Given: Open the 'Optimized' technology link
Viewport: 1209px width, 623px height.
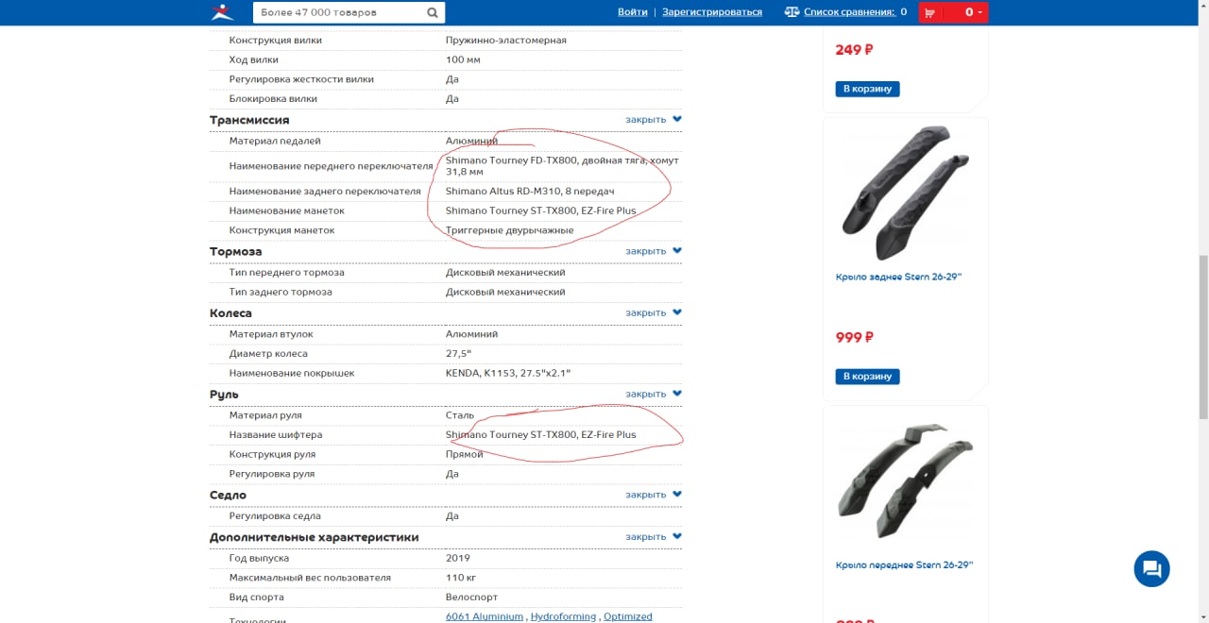Looking at the screenshot, I should (628, 616).
